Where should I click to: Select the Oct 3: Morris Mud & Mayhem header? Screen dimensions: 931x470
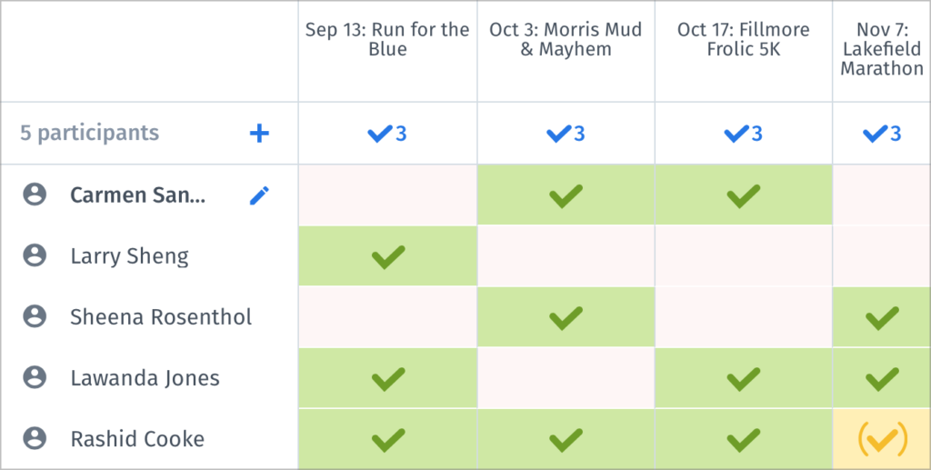pos(566,40)
